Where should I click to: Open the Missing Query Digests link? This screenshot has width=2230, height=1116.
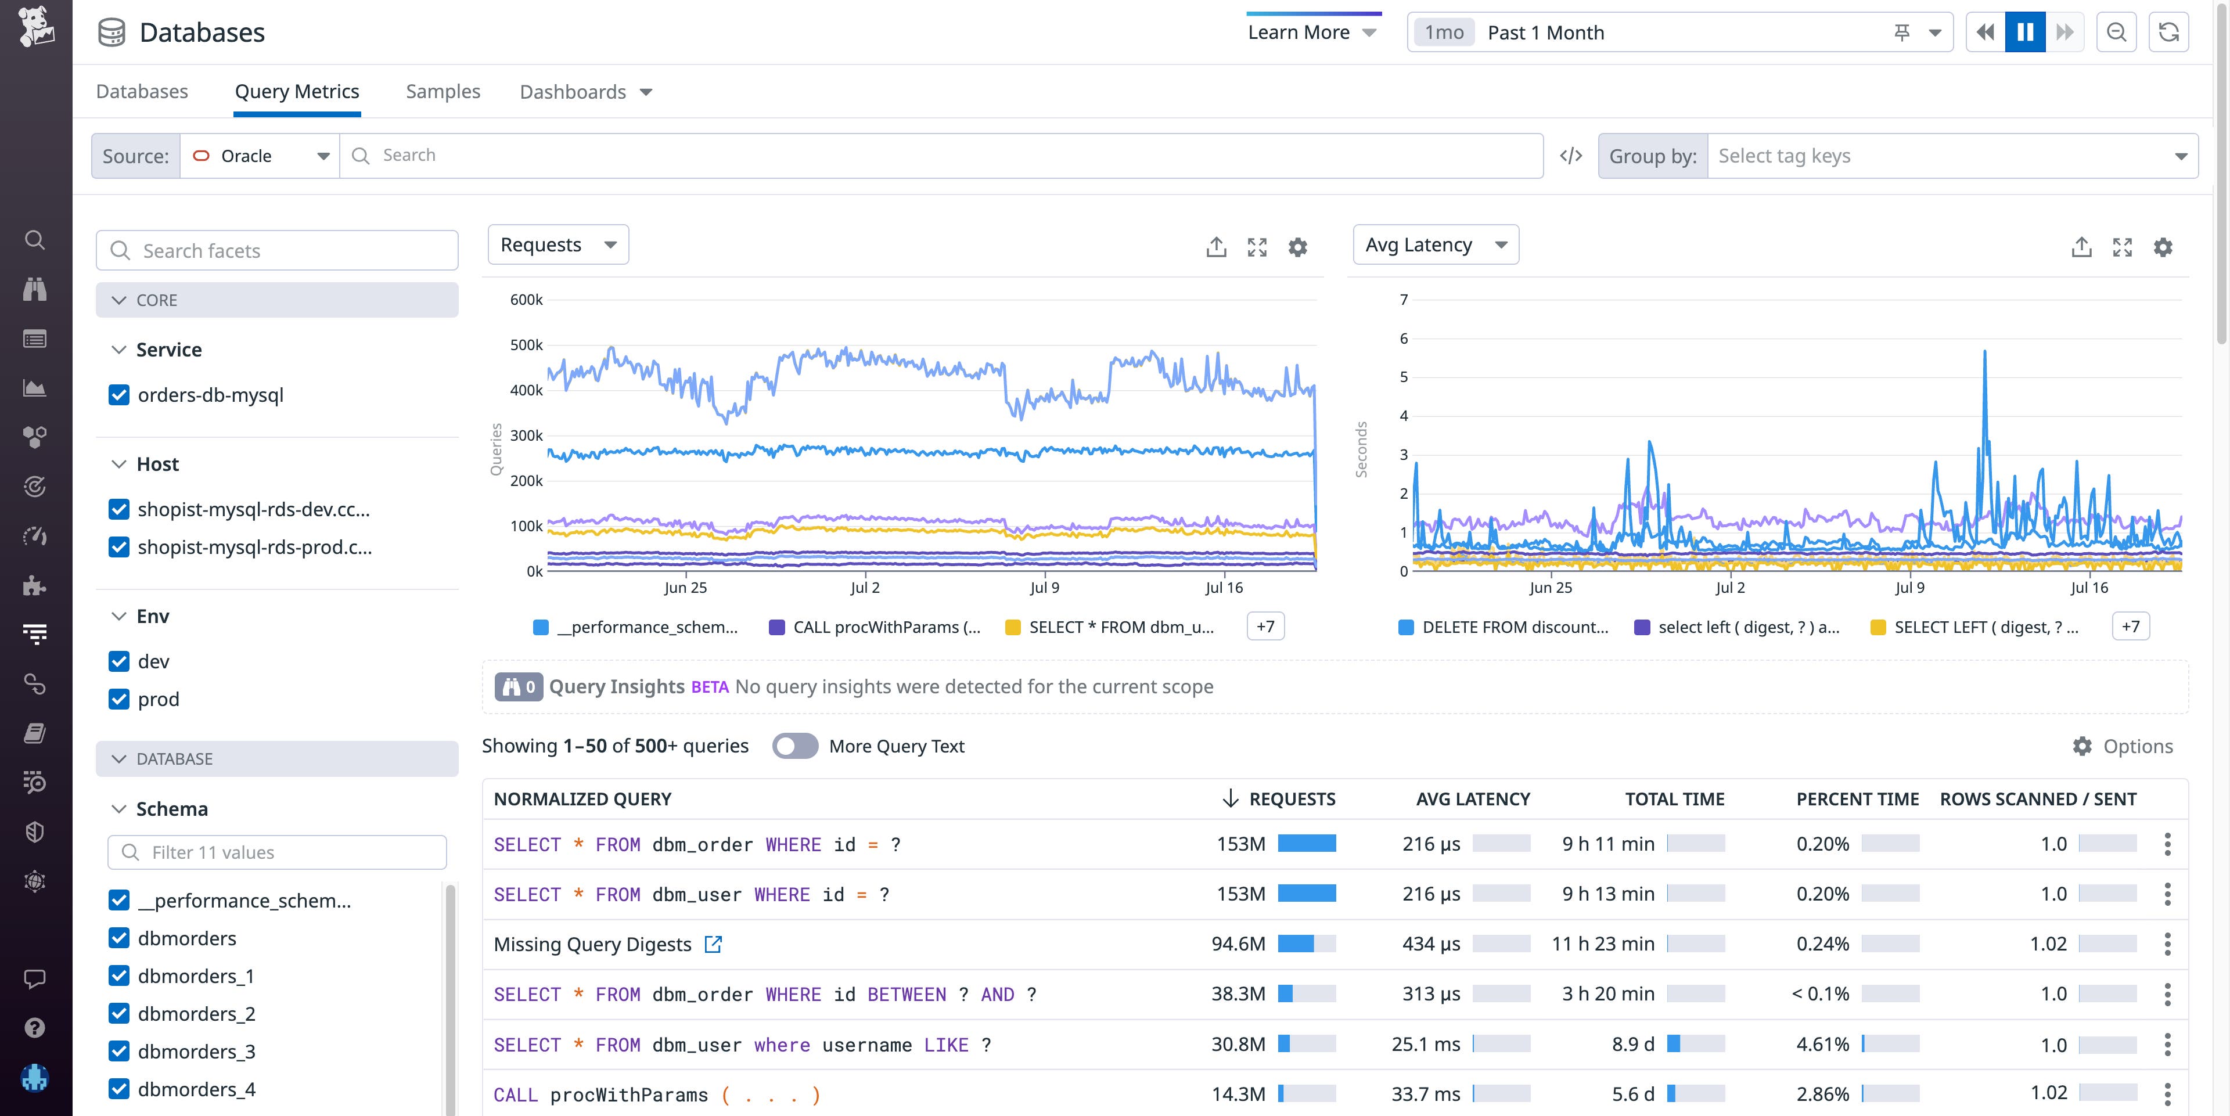594,944
